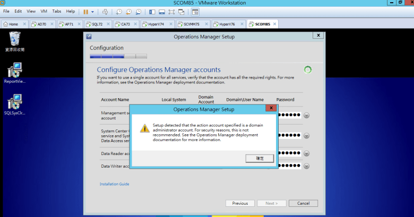Click the send Ctrl+Alt+Del toolbar icon

tap(105, 11)
